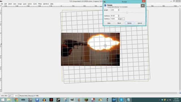This screenshot has height=102, width=181.
Task: Click the image menu button at ruler corner
Action: point(1,6)
